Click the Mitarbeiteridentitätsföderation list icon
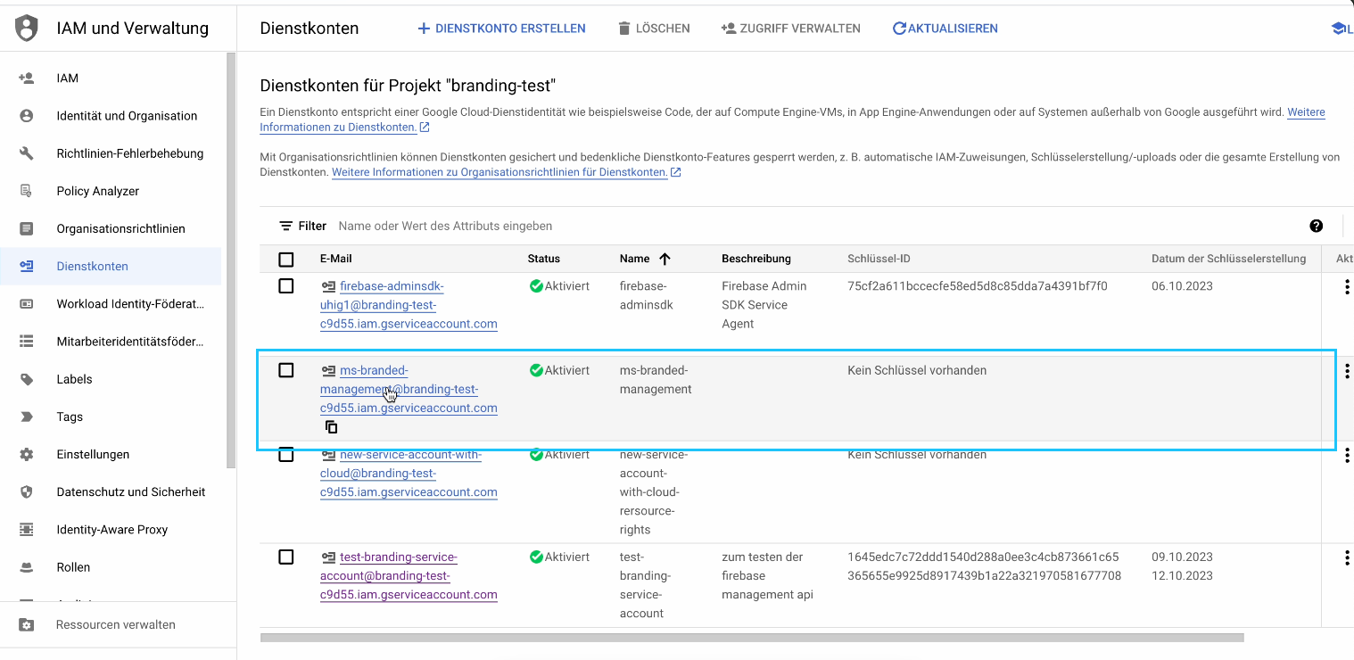The height and width of the screenshot is (660, 1354). (x=27, y=342)
